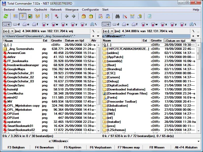The image size is (203, 152).
Task: Open URL FTP new connection icon
Action: tap(108, 16)
